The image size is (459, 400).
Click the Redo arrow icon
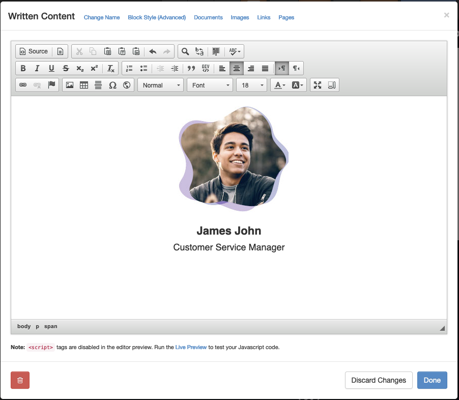point(167,51)
